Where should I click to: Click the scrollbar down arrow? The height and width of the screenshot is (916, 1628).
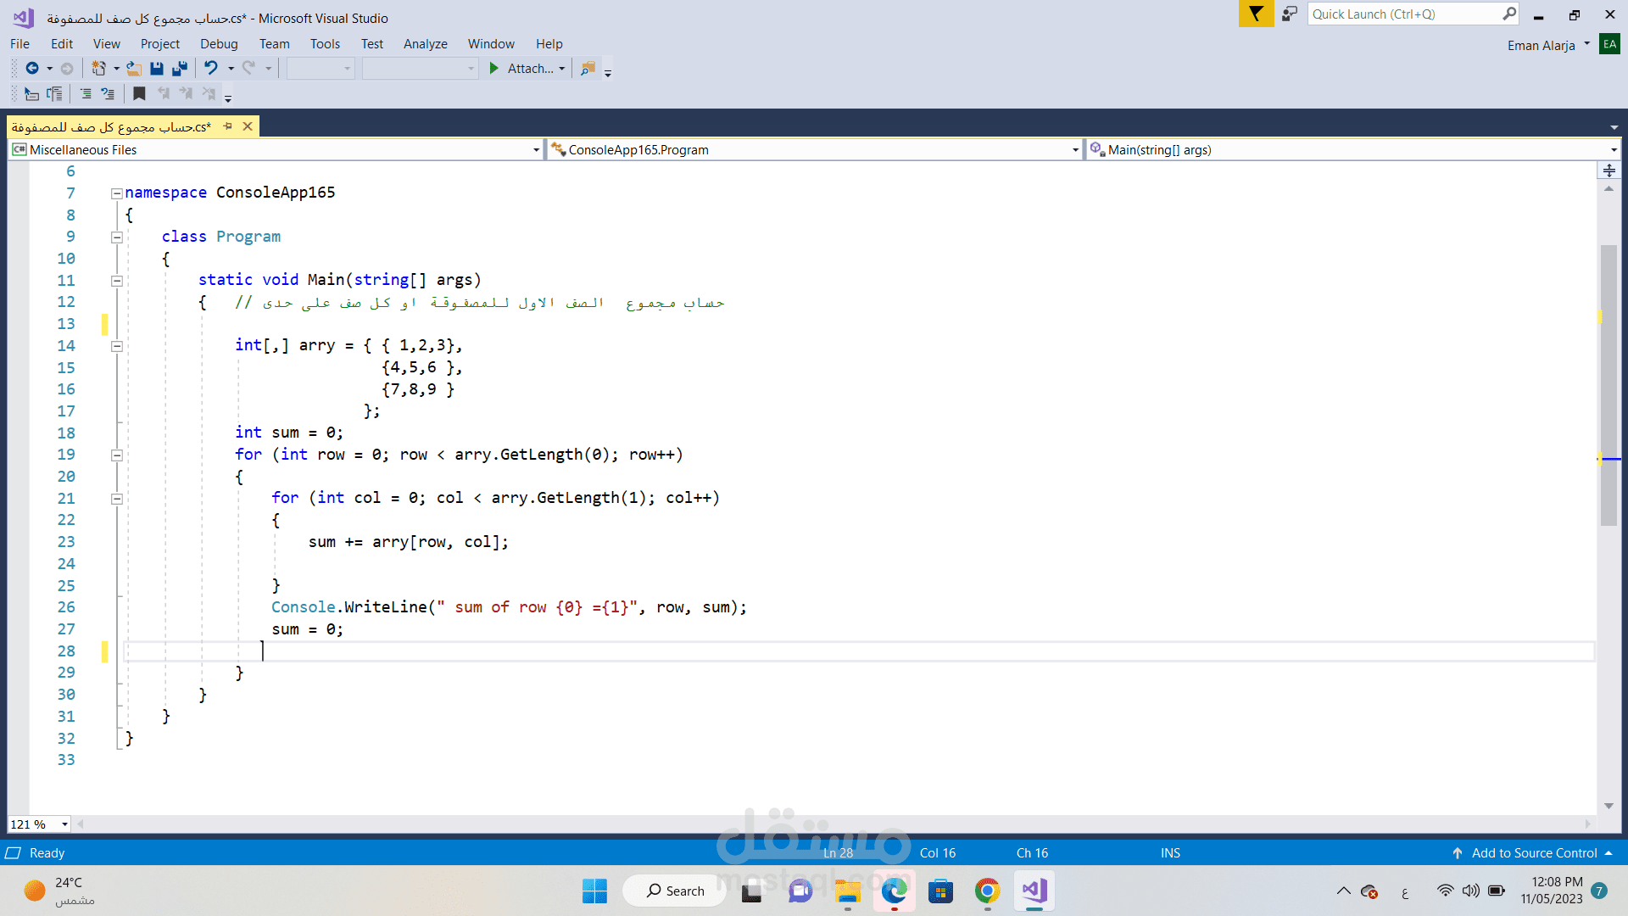tap(1608, 806)
